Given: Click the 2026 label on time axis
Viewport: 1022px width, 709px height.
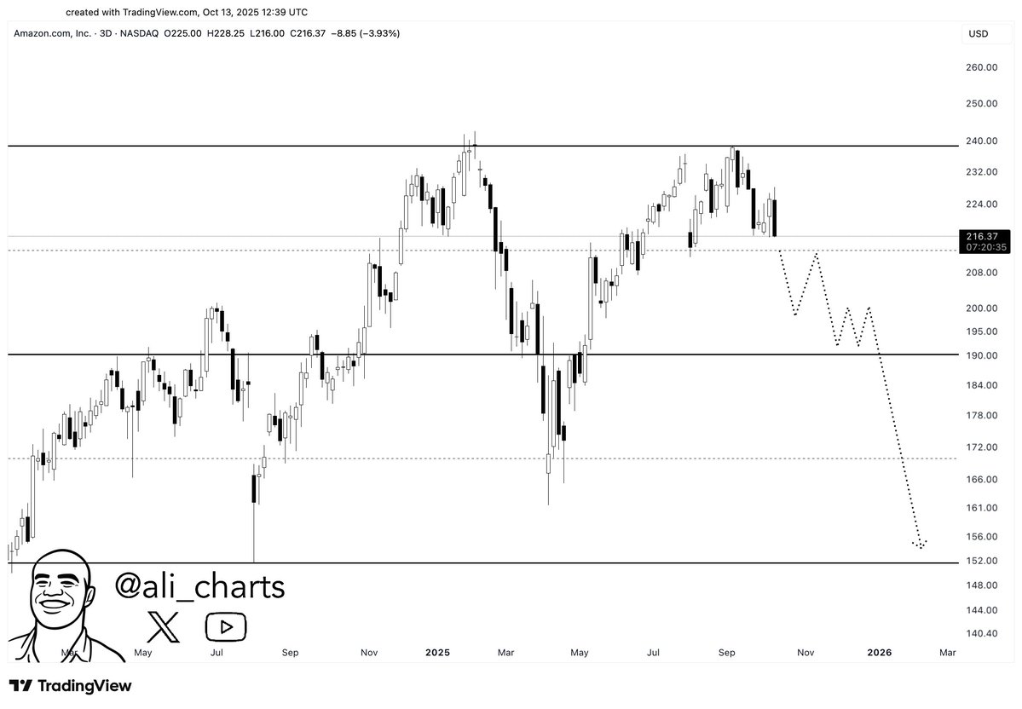Looking at the screenshot, I should (879, 653).
